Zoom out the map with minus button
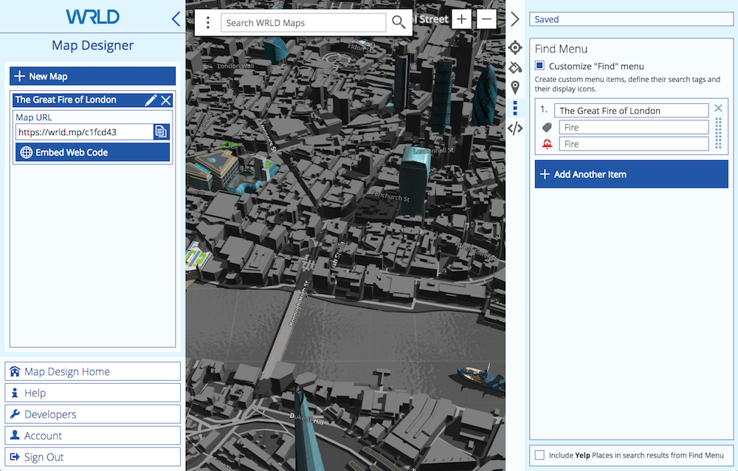 486,19
